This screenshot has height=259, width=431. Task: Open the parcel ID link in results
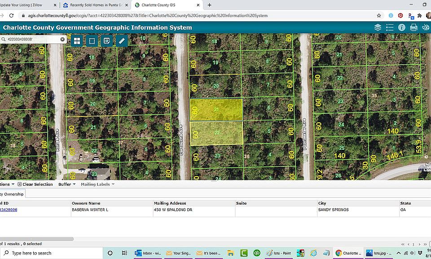(9, 210)
